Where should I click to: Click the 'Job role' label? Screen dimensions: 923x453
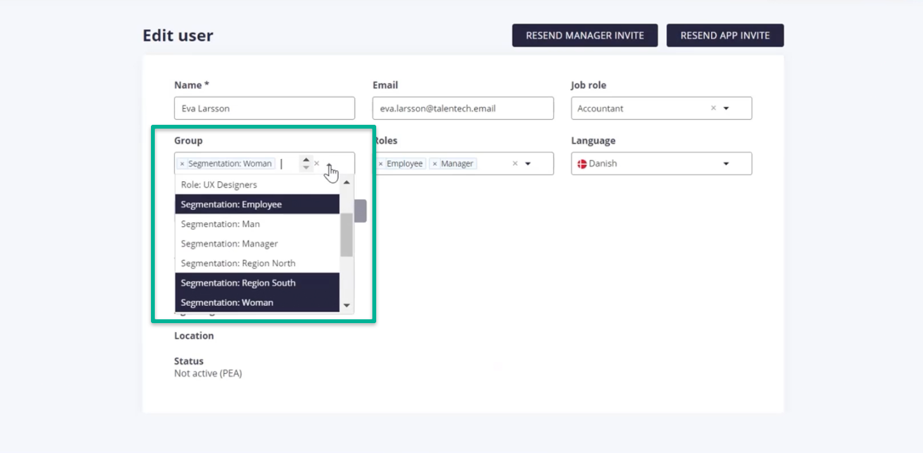click(x=589, y=85)
